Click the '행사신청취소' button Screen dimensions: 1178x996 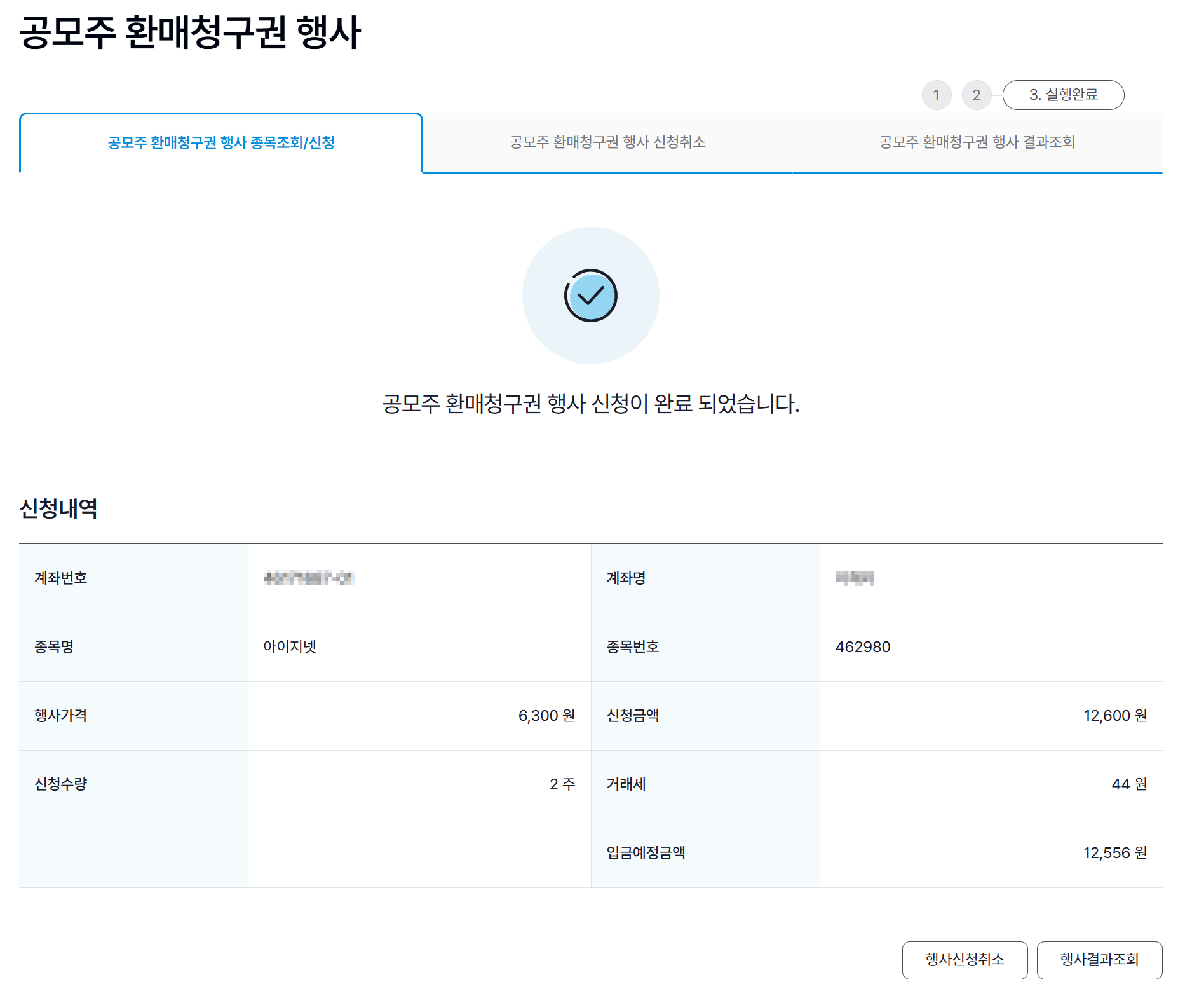tap(964, 960)
